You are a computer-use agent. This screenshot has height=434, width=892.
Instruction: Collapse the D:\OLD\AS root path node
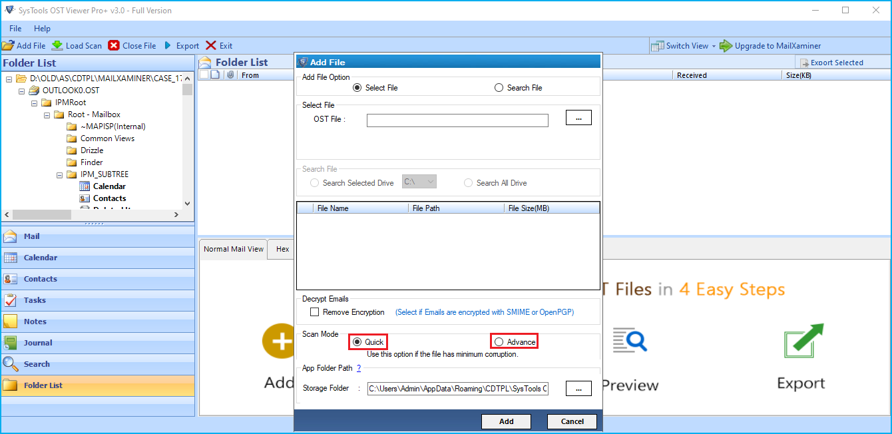coord(9,79)
